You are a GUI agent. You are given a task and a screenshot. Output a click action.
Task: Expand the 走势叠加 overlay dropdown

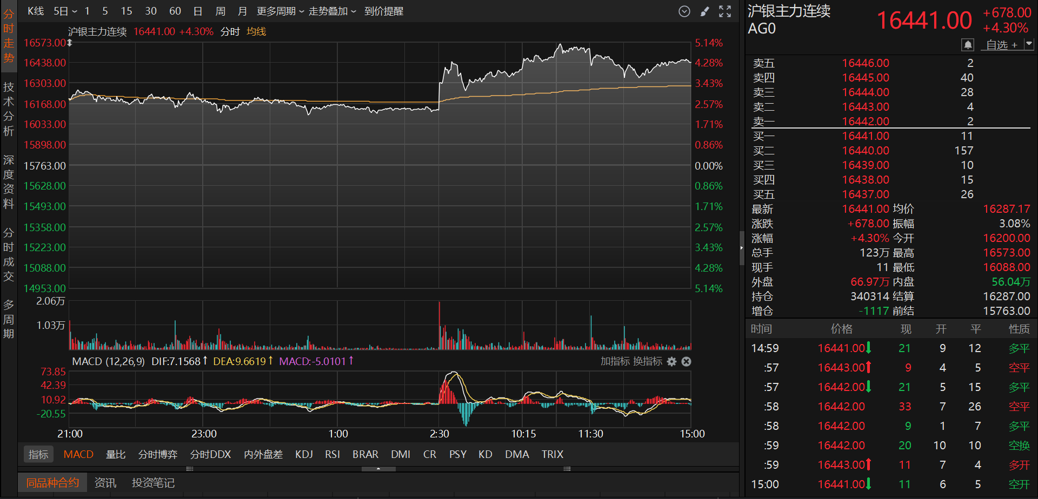pyautogui.click(x=332, y=11)
